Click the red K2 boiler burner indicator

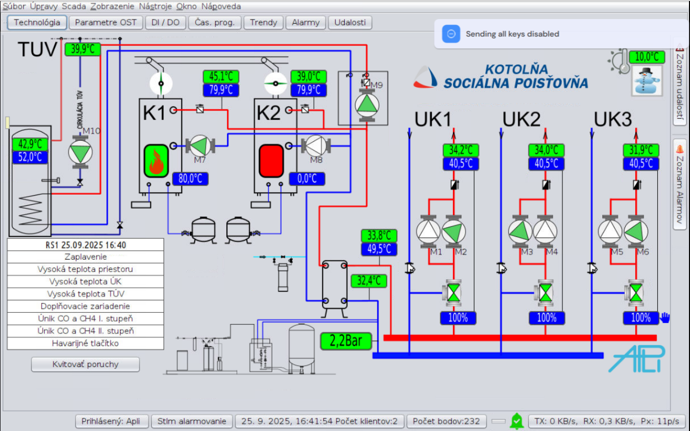point(271,161)
